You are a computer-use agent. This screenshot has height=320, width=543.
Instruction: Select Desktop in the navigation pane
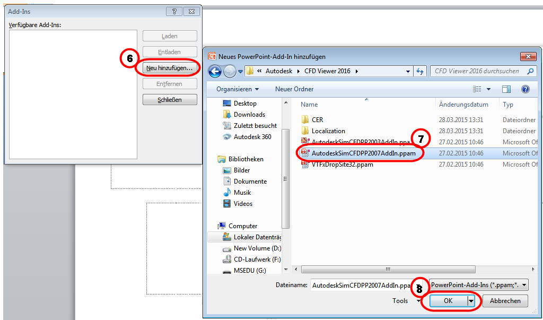pos(245,103)
